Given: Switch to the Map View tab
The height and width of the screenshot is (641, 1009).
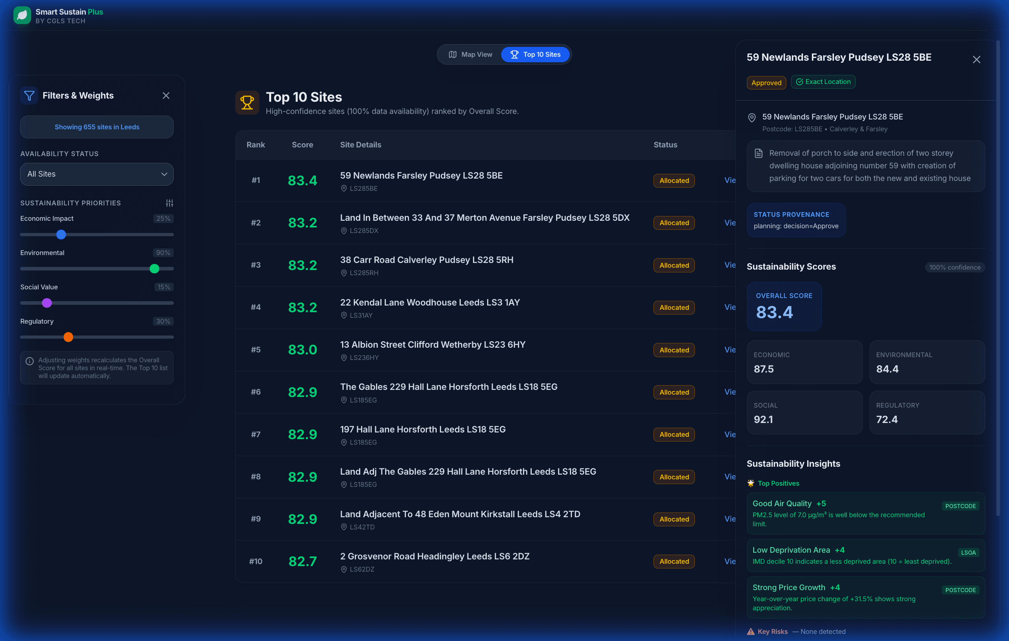Looking at the screenshot, I should click(x=470, y=54).
